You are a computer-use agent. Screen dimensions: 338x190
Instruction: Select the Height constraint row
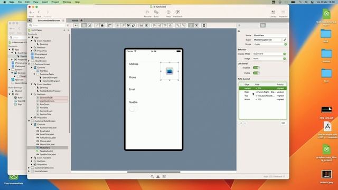click(x=263, y=88)
